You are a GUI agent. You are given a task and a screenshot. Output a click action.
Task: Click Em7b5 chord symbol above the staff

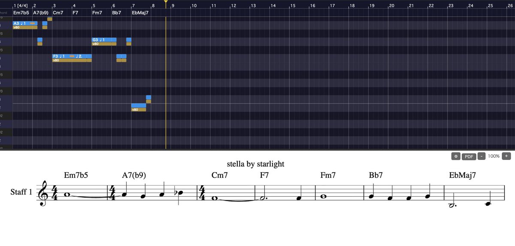coord(76,175)
